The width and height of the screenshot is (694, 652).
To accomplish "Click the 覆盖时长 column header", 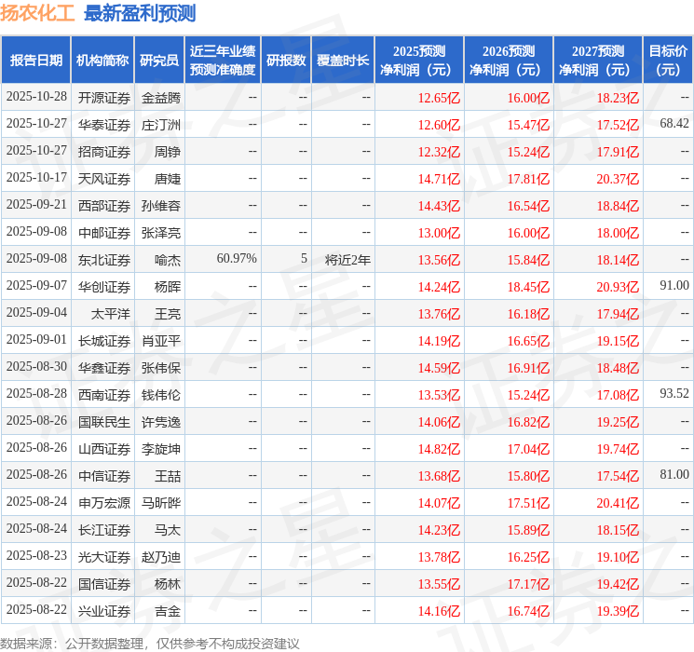I will (343, 60).
